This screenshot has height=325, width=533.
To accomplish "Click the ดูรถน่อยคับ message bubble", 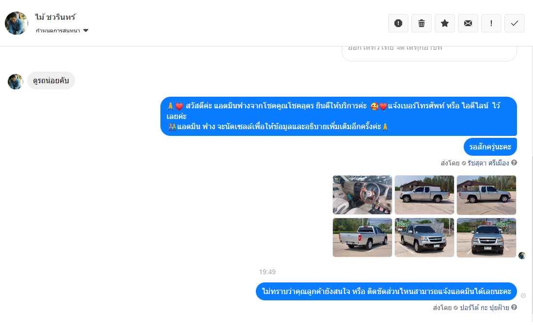I will pyautogui.click(x=51, y=81).
